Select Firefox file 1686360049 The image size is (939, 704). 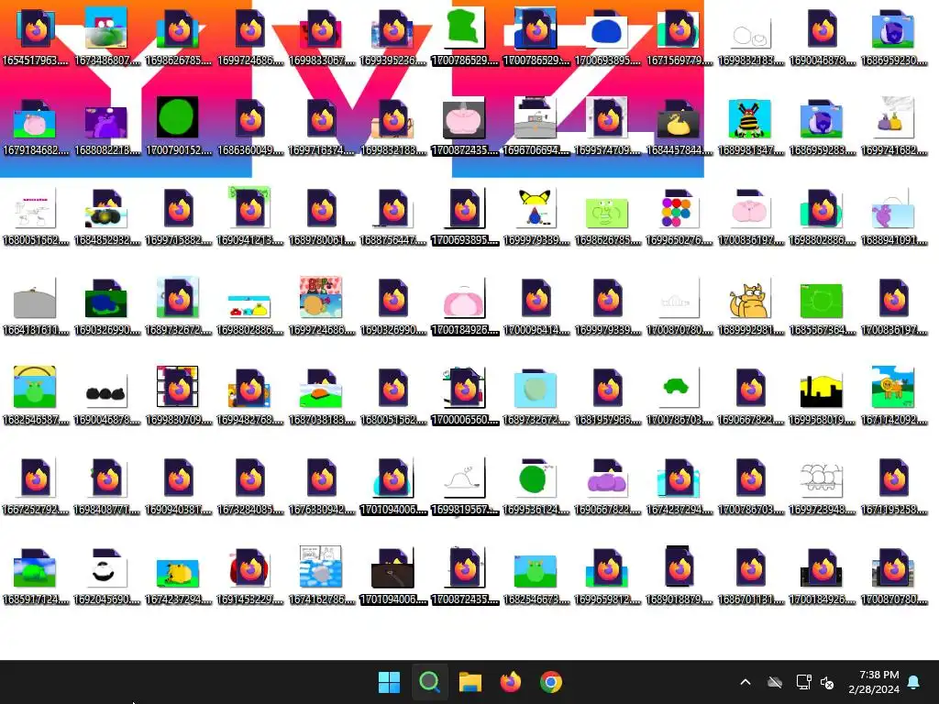[249, 126]
